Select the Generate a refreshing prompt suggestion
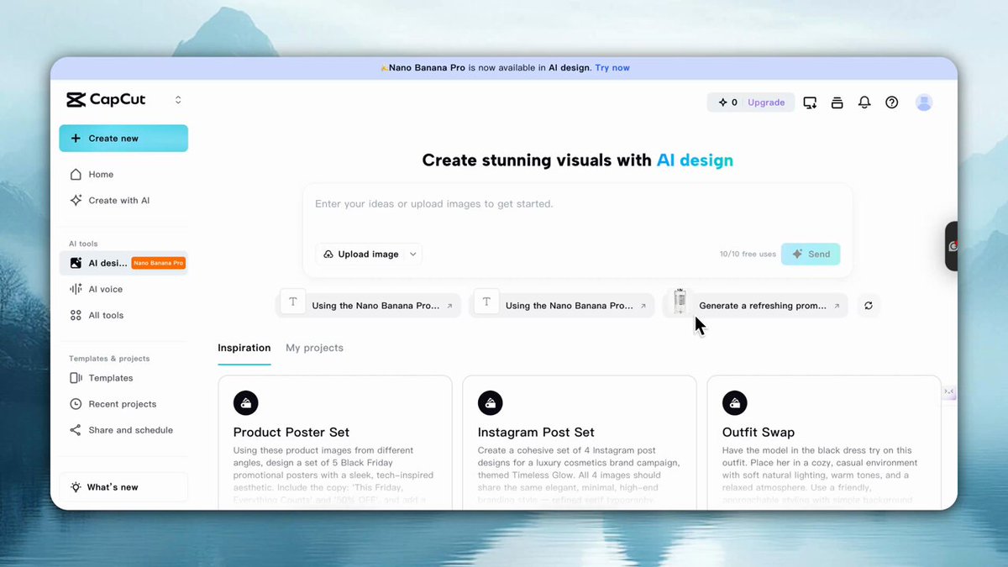Screen dimensions: 1008x567 (763, 306)
